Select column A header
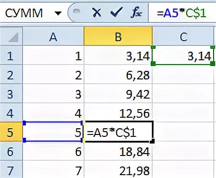This screenshot has width=216, height=178. (x=53, y=36)
